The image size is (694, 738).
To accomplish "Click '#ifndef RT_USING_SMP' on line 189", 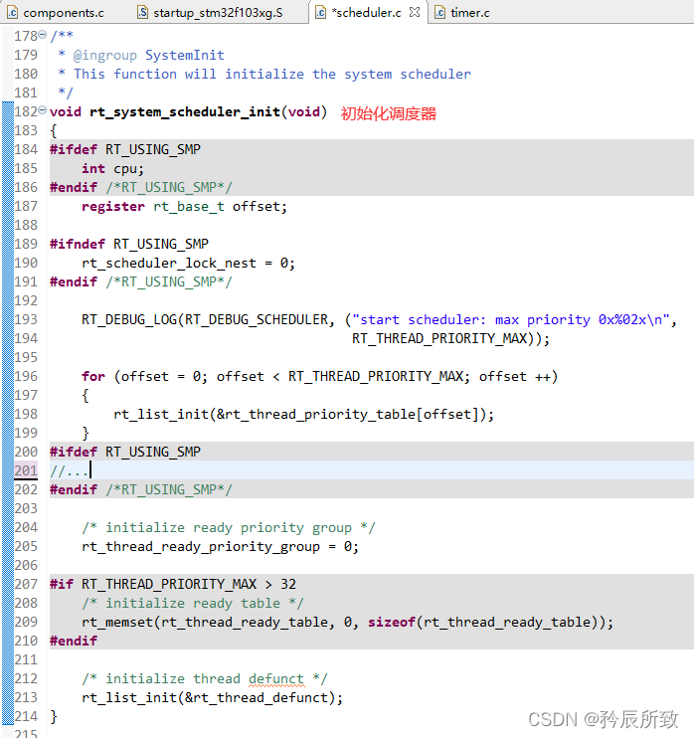I will [129, 244].
